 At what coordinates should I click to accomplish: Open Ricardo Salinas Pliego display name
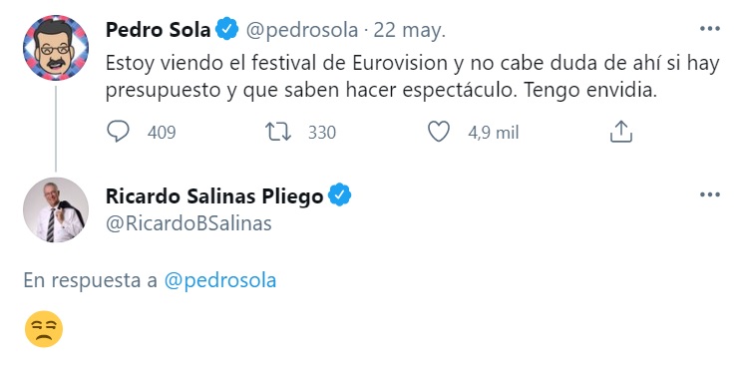(x=214, y=196)
